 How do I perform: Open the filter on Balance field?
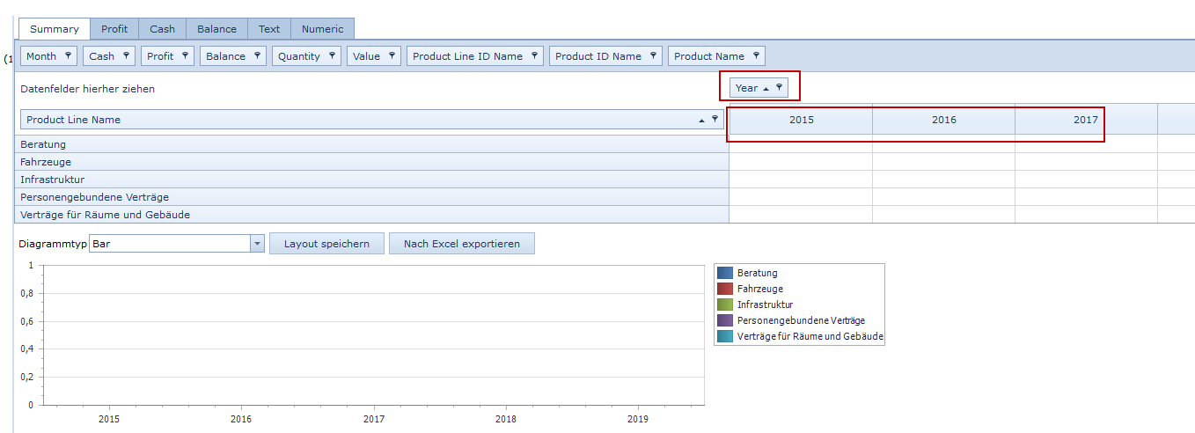pyautogui.click(x=257, y=55)
